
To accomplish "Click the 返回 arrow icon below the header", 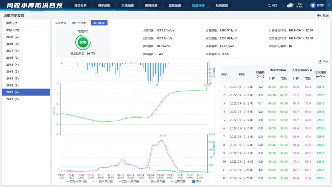I will pyautogui.click(x=319, y=15).
